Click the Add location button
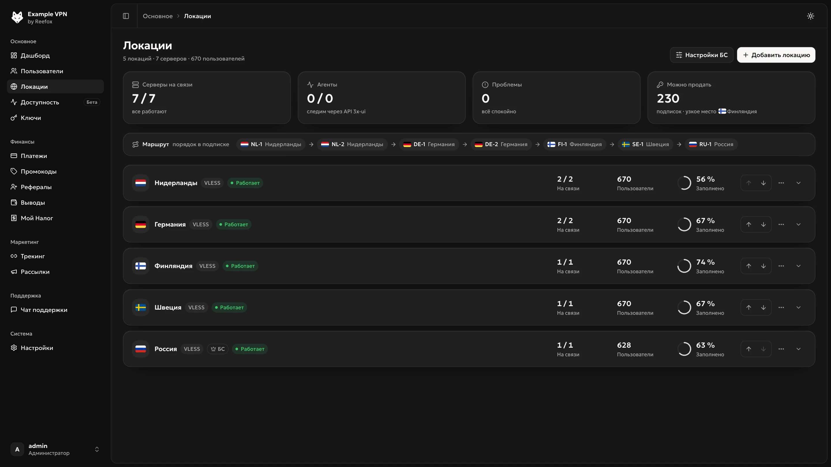This screenshot has width=831, height=467. [x=776, y=55]
